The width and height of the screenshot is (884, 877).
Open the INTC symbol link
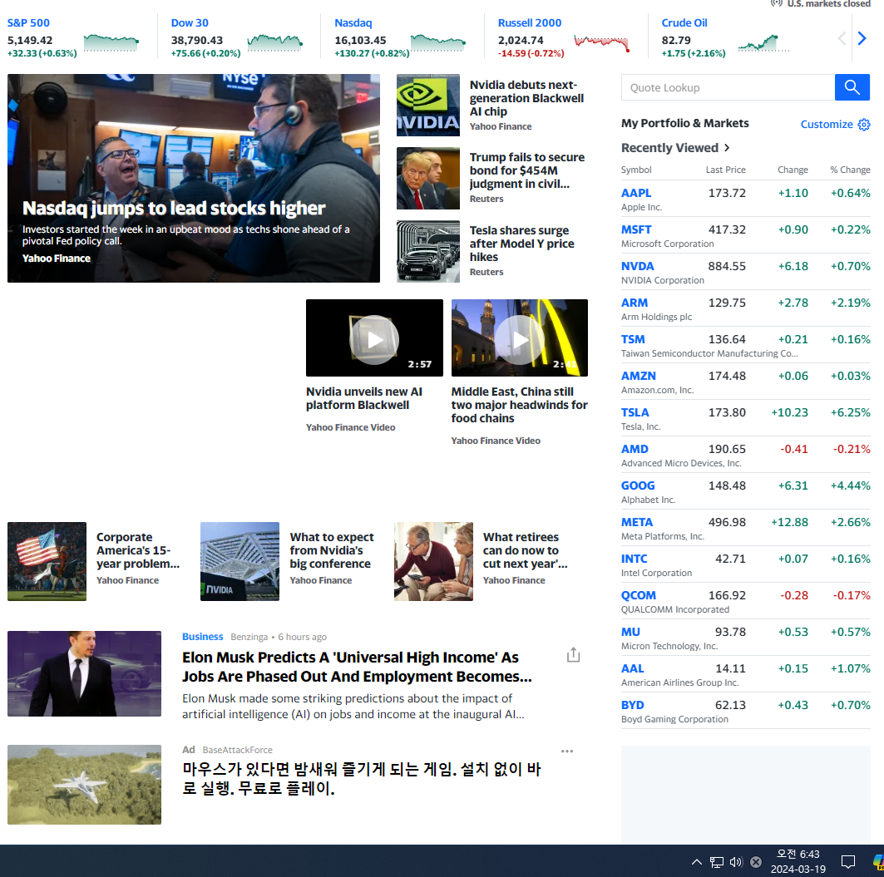click(634, 559)
